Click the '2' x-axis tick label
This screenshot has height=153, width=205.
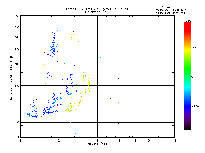click(x=59, y=141)
